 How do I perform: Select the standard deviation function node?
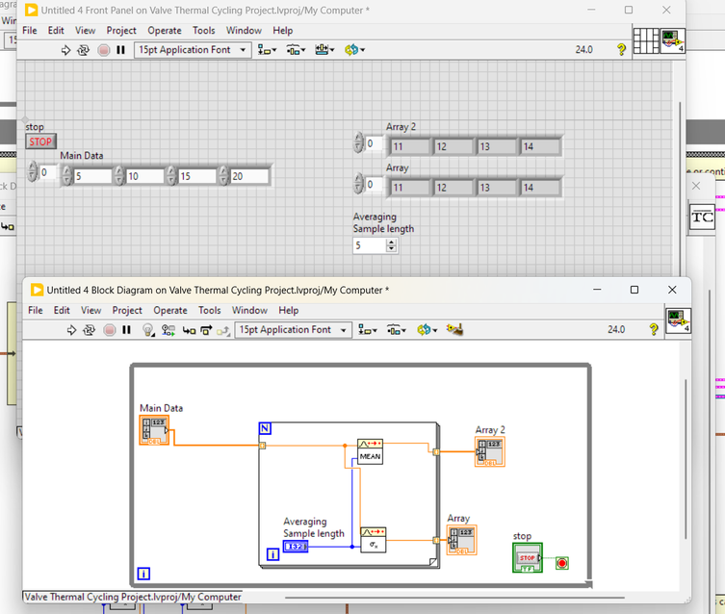coord(374,540)
